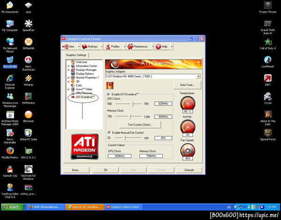Open Grand Theft Auto IV icon
The image size is (281, 220).
[268, 27]
